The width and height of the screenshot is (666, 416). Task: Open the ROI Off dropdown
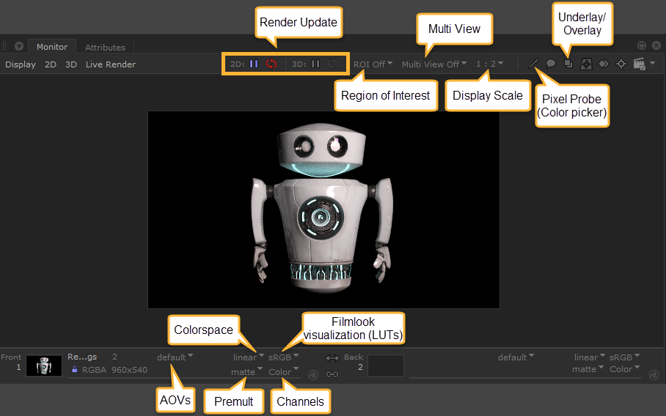(373, 64)
